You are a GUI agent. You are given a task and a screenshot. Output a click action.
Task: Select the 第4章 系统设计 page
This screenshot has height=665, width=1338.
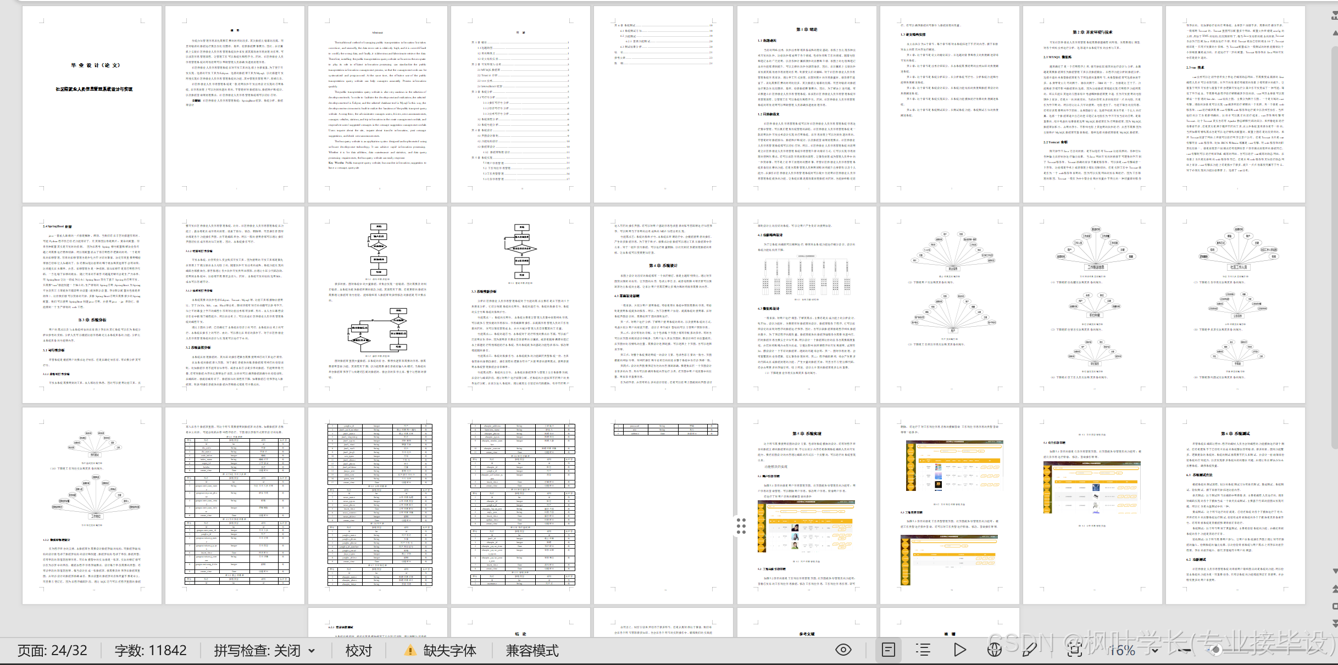(663, 305)
